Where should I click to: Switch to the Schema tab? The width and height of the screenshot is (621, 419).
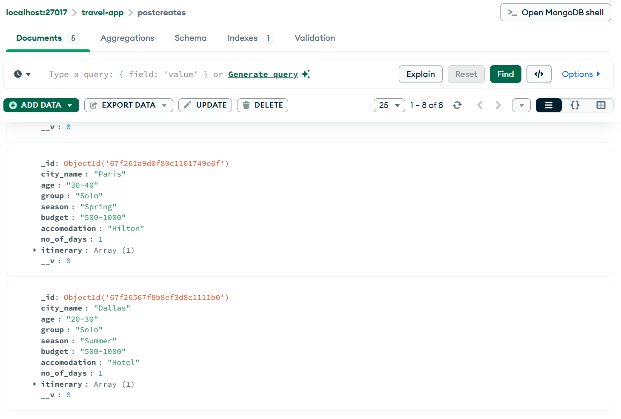(191, 38)
